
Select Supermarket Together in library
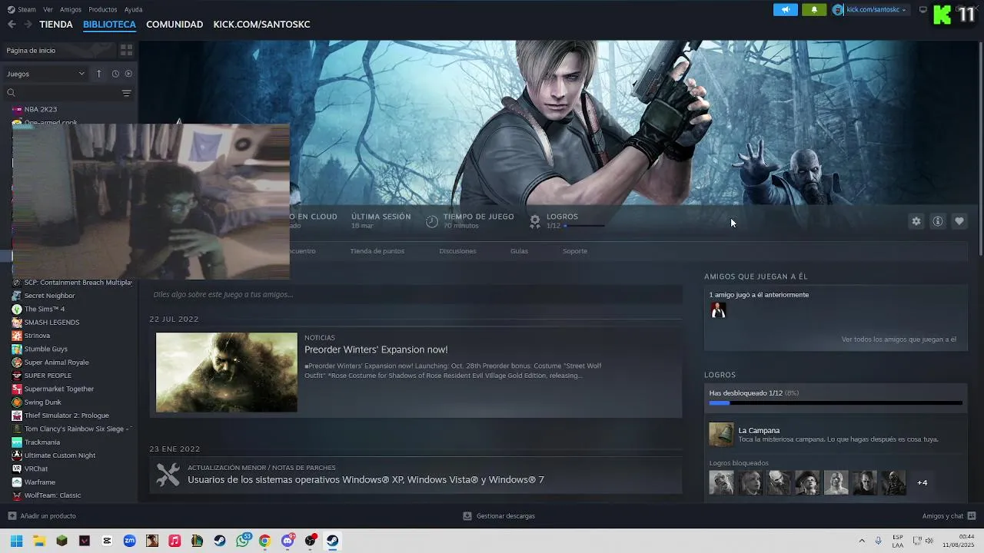click(x=59, y=389)
